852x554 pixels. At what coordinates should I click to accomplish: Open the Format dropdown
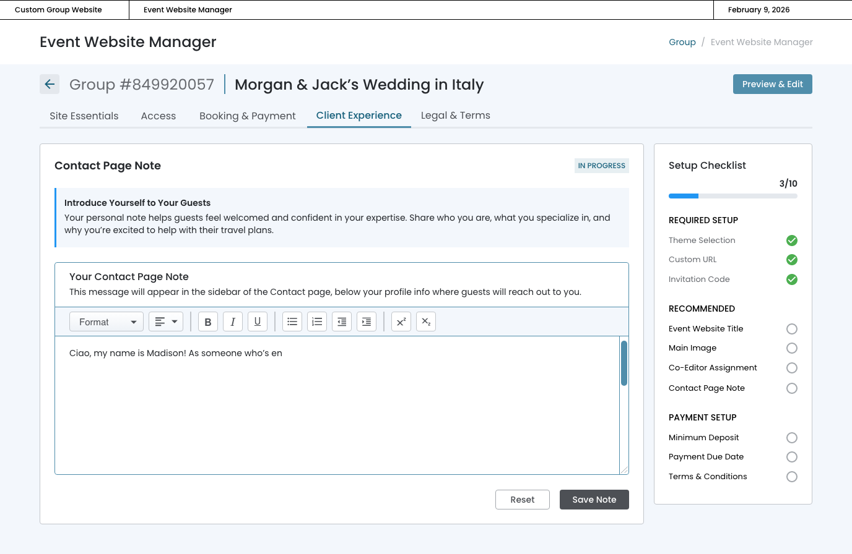[106, 322]
